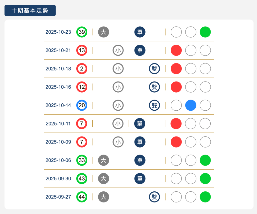
Task: Click the green dot on 2025-09-27 row
Action: 205,197
